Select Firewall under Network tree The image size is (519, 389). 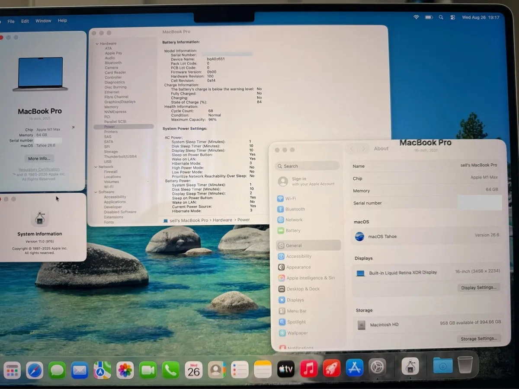111,172
